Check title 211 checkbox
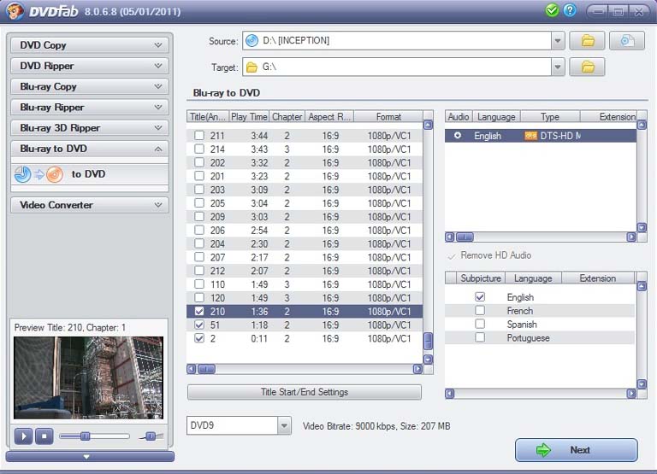 (199, 136)
